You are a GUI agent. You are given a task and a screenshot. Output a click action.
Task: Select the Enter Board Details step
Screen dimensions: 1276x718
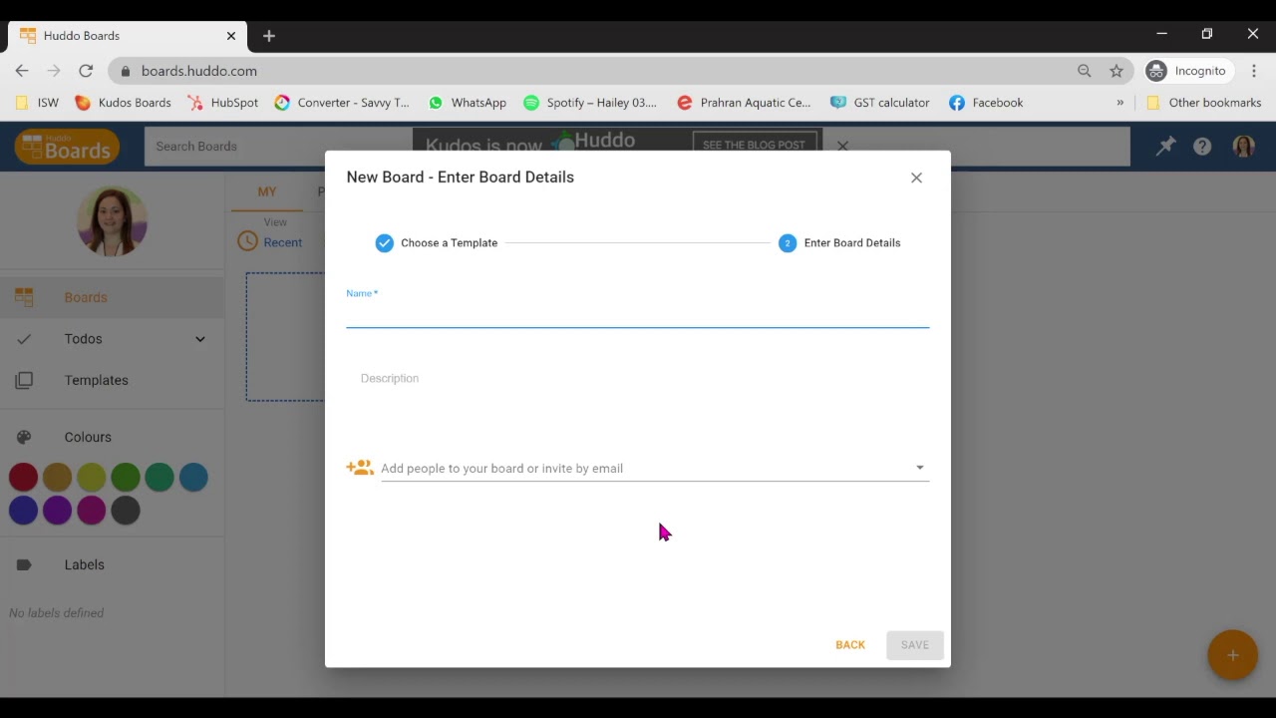point(839,243)
